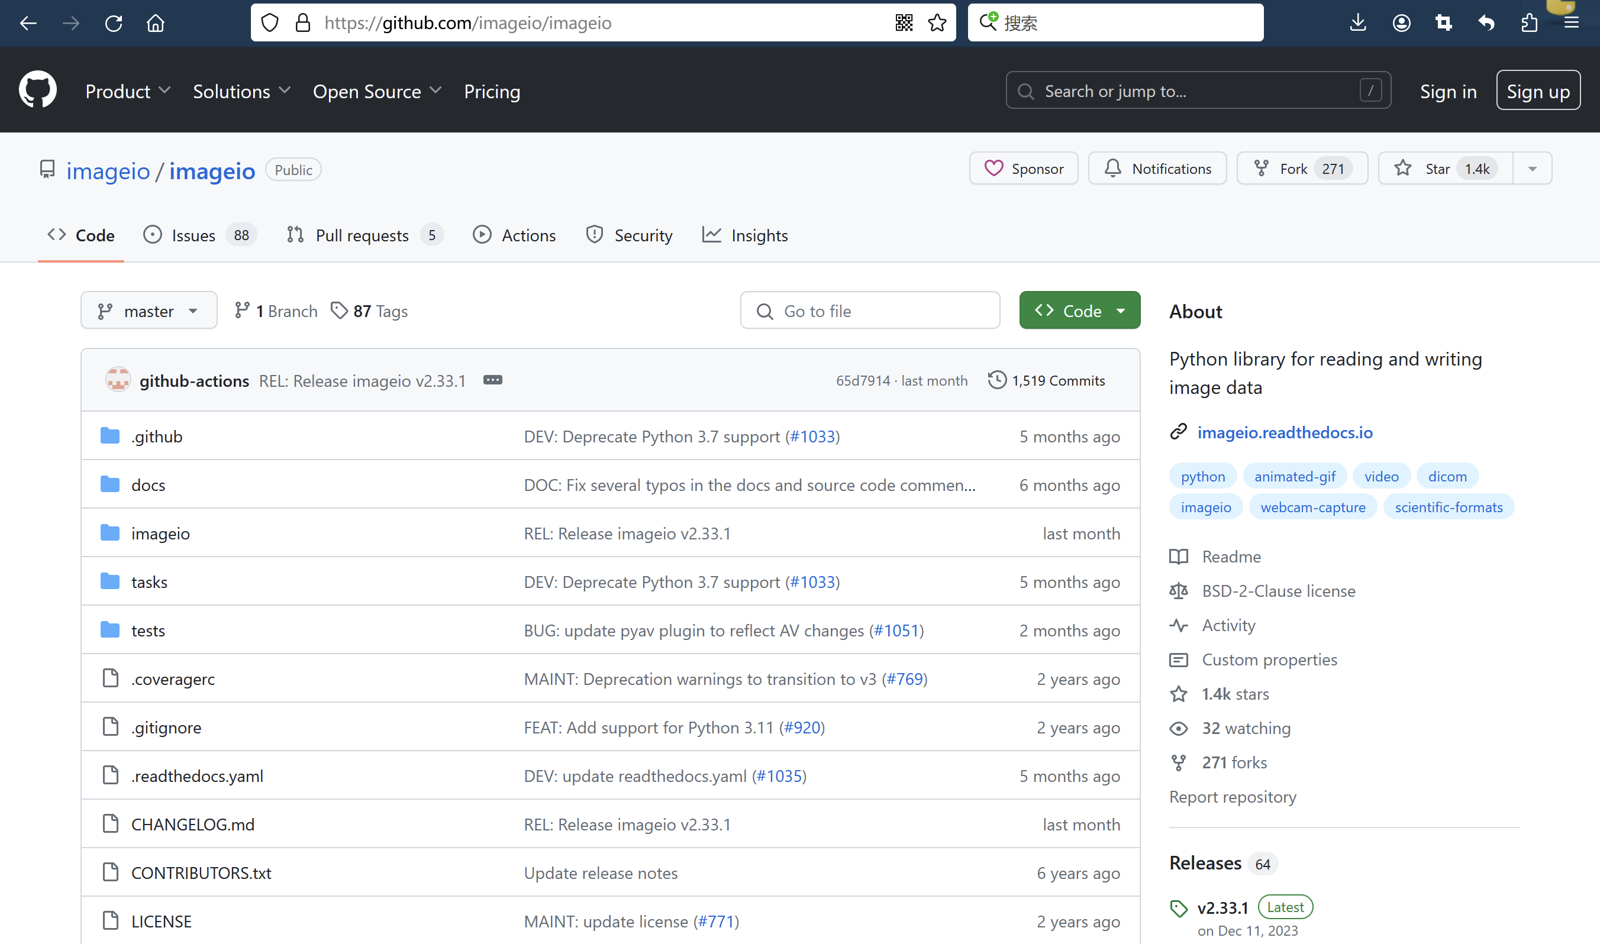Expand Solutions dropdown menu
Image resolution: width=1600 pixels, height=944 pixels.
click(x=242, y=92)
